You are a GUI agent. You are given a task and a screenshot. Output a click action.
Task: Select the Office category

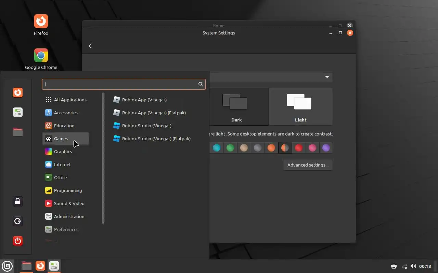[66, 177]
